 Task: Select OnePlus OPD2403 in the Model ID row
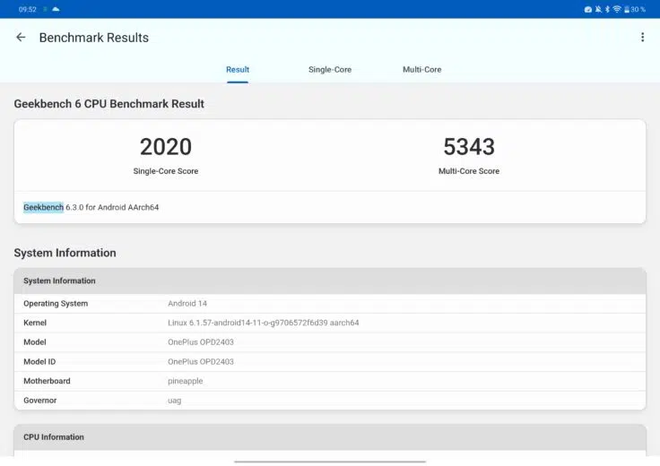coord(200,362)
